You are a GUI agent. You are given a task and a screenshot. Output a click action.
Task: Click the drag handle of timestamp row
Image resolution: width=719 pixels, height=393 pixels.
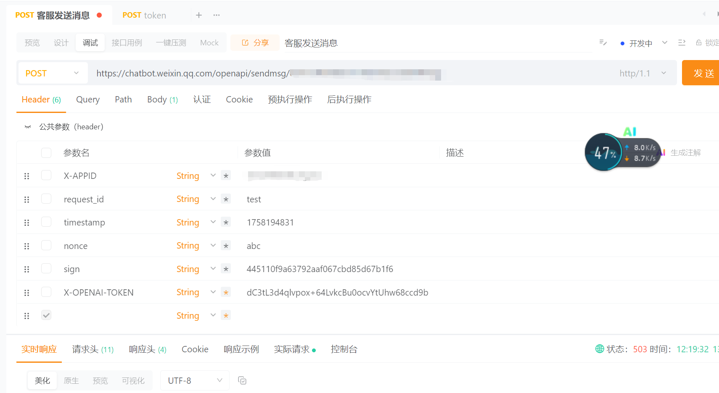click(x=27, y=223)
